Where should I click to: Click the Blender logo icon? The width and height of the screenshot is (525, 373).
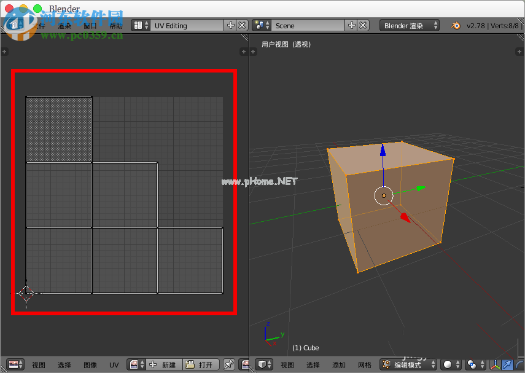456,25
